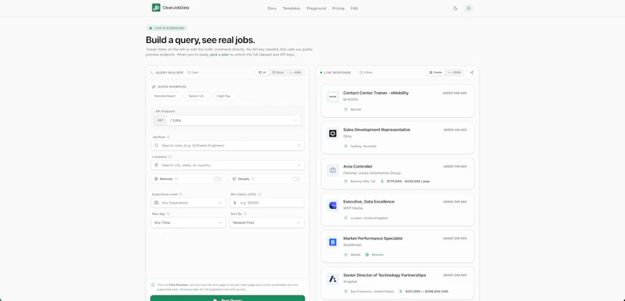The image size is (625, 301).
Task: Open the Any Experience dropdown
Action: point(188,203)
